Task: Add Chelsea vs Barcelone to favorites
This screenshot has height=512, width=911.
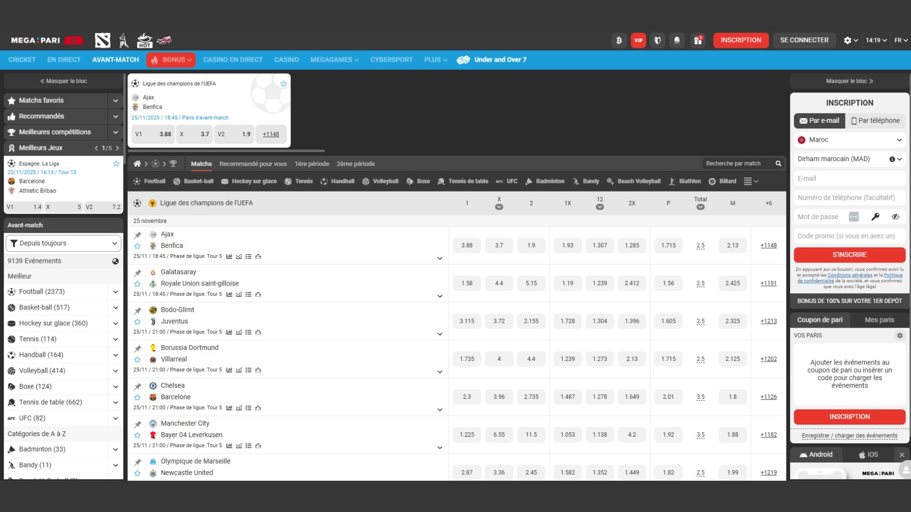Action: (x=138, y=397)
